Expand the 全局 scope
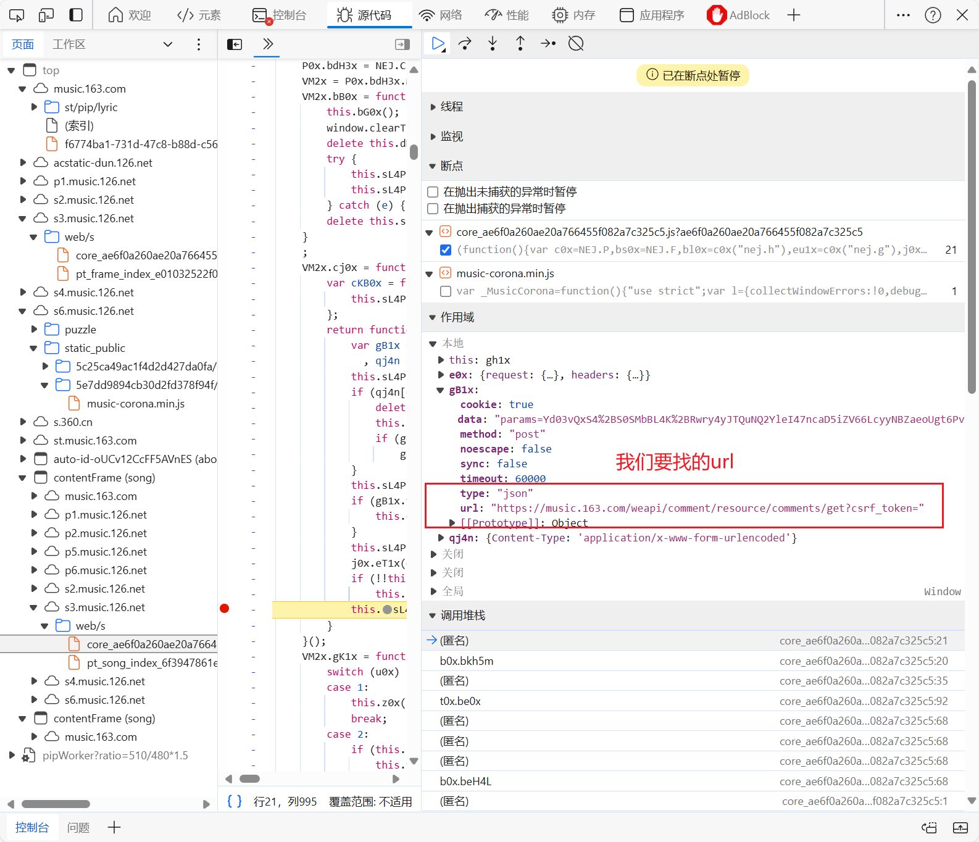 (433, 591)
